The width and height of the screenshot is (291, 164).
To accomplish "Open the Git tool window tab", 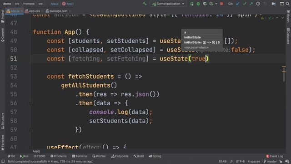I will tap(11, 156).
